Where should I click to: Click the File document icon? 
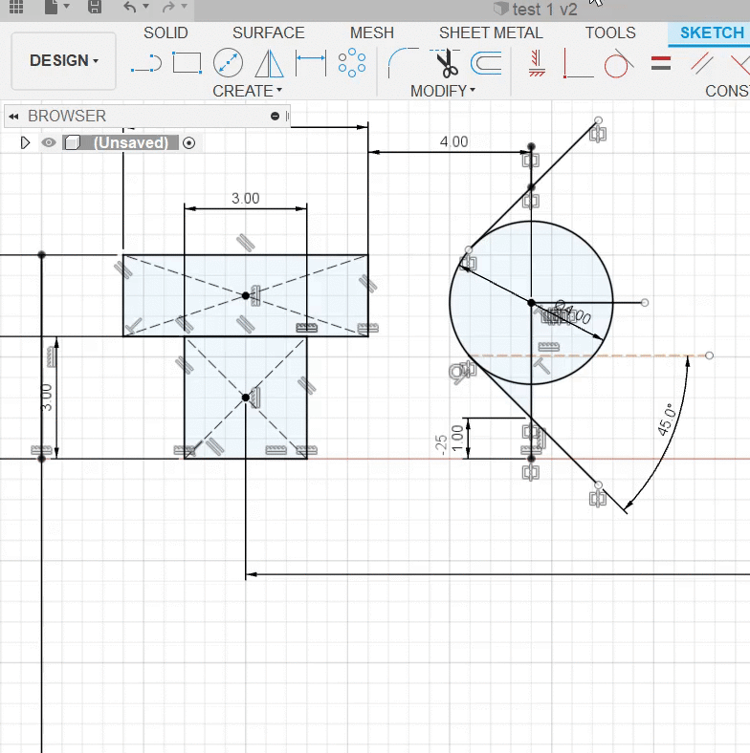pyautogui.click(x=51, y=7)
